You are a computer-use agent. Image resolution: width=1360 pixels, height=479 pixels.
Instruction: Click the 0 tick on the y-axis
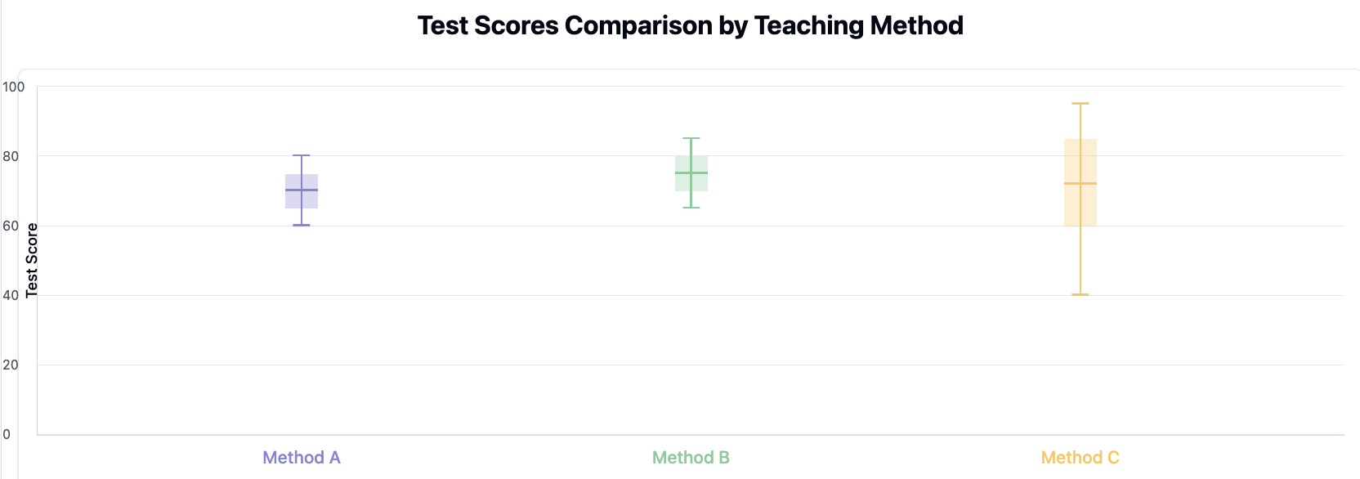coord(7,434)
